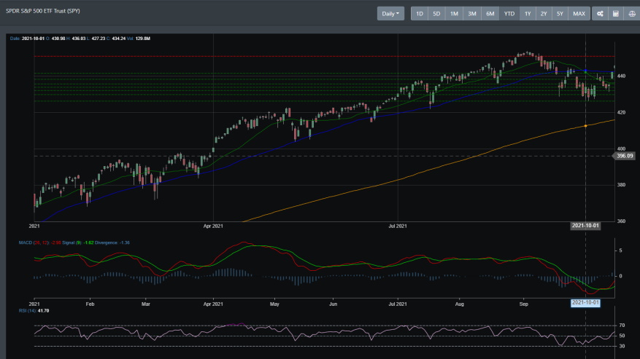Click the 440 price axis label

621,76
